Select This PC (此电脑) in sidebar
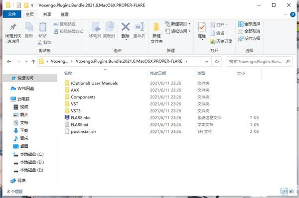Image resolution: width=299 pixels, height=198 pixels. click(20, 99)
